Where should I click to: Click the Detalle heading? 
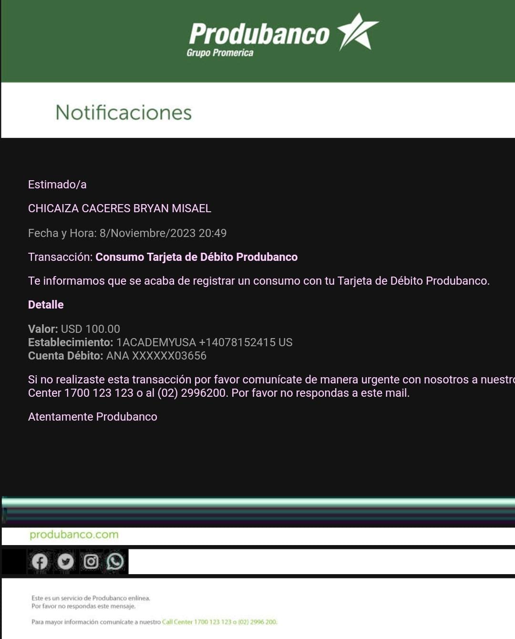click(x=46, y=305)
